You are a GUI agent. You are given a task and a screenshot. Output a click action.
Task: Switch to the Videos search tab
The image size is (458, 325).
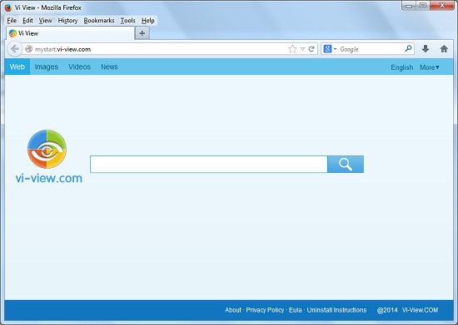(79, 66)
